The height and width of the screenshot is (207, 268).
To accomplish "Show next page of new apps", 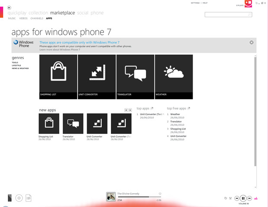I will (x=130, y=110).
